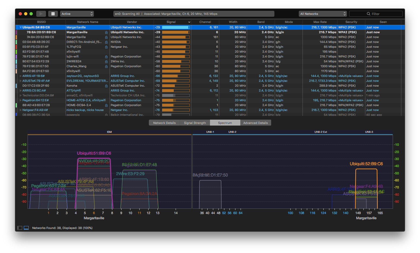The width and height of the screenshot is (420, 253).
Task: Open the Active mode dropdown
Action: [77, 14]
